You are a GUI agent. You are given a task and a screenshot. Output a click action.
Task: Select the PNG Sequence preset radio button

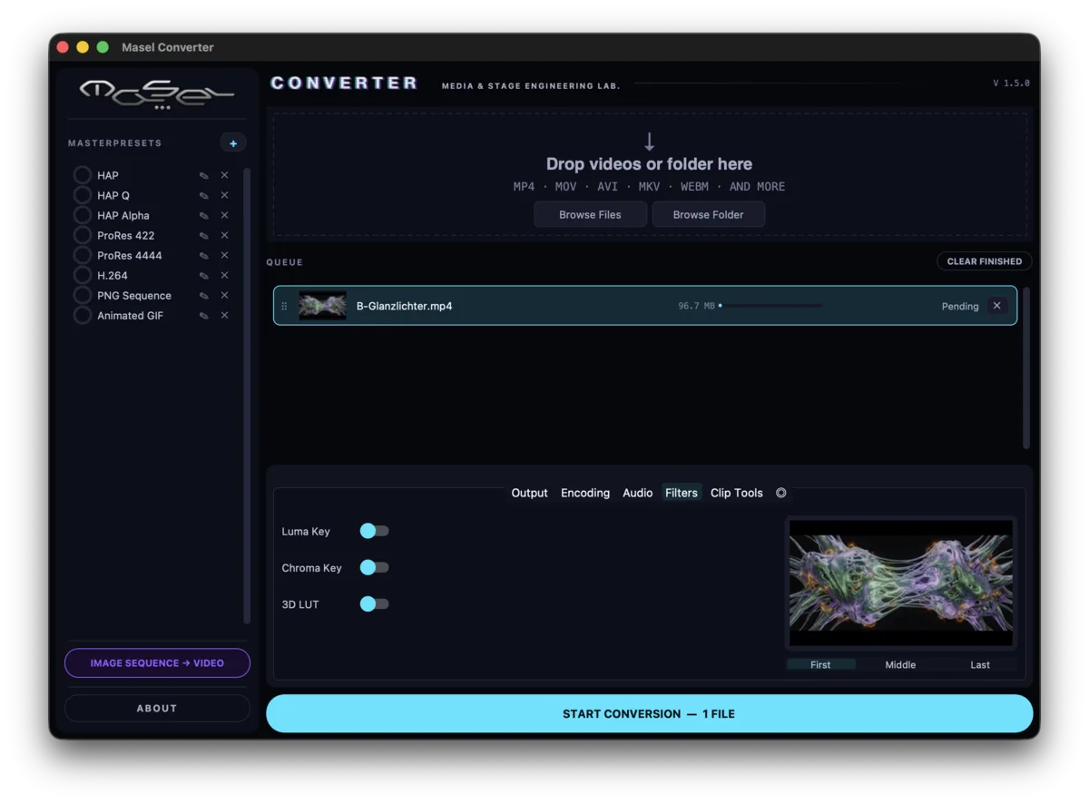click(83, 295)
